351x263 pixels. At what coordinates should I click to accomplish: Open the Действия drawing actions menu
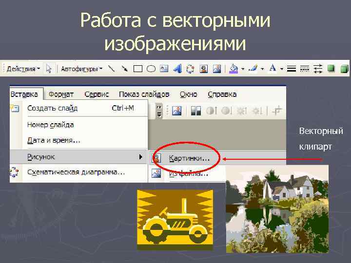23,69
